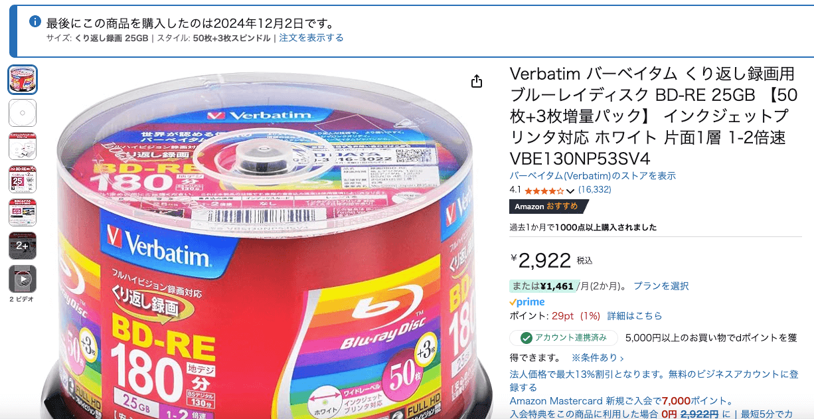Select the first spindle pack thumbnail
Screen dimensions: 814x419
(23, 80)
